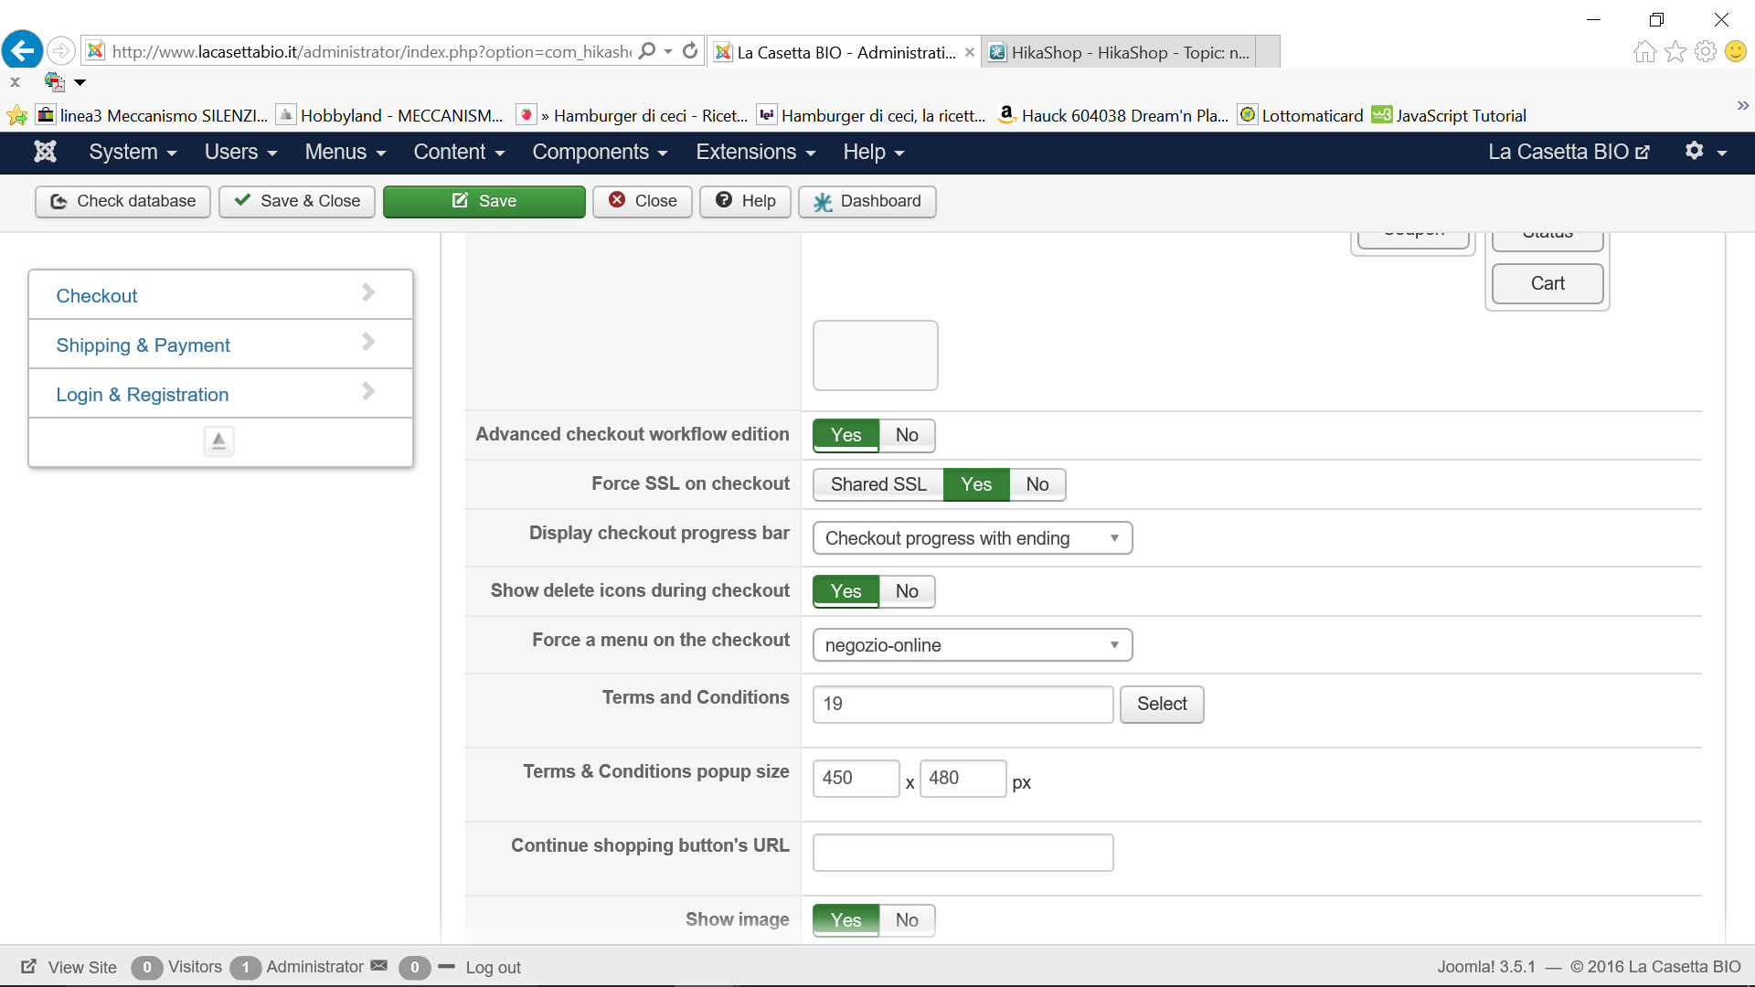Screen dimensions: 1755x987
Task: Open Display checkout progress bar dropdown
Action: point(972,538)
